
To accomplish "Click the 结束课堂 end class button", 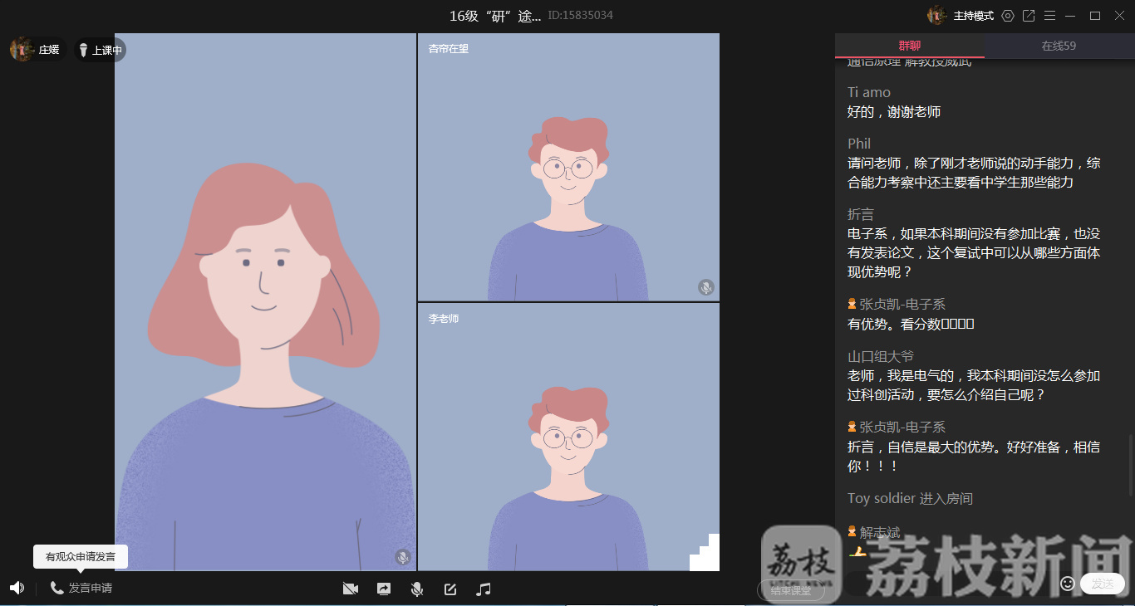I will [x=790, y=591].
